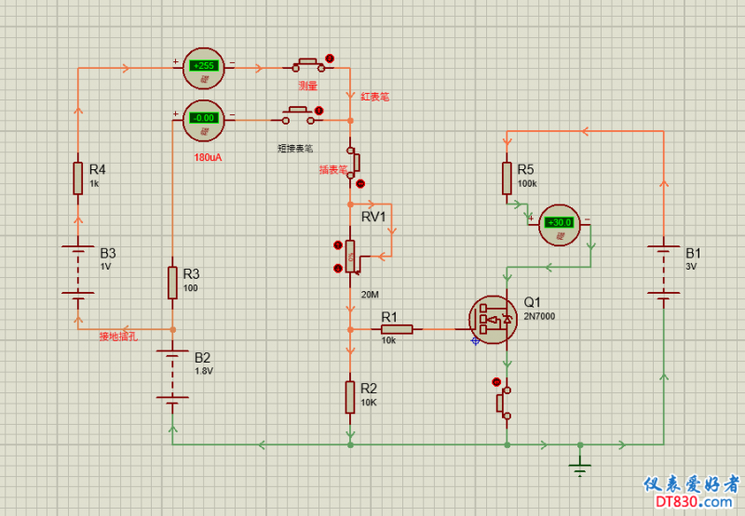Click the ammeter reading -0.00
This screenshot has width=745, height=516.
(x=203, y=117)
